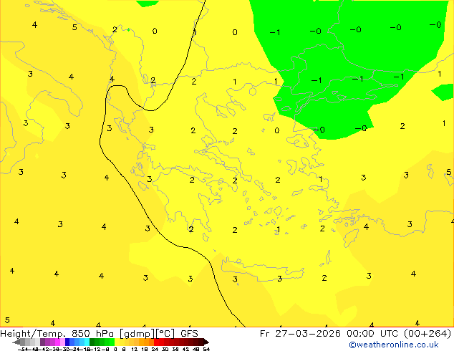The height and width of the screenshot is (351, 454).
Task: Click the grey left arrow end of legend
Action: tap(16, 342)
